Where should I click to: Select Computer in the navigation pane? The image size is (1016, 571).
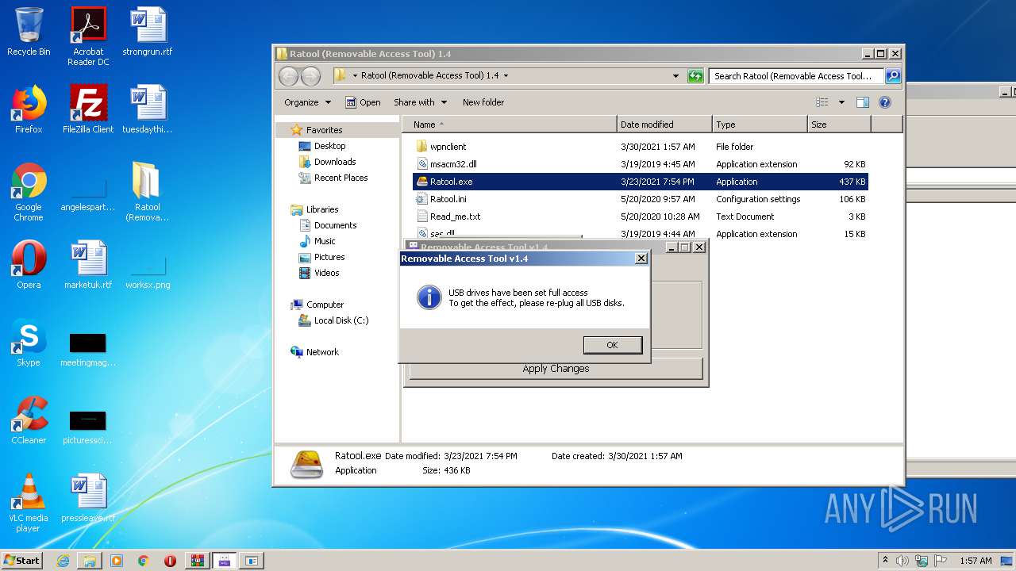pyautogui.click(x=325, y=305)
